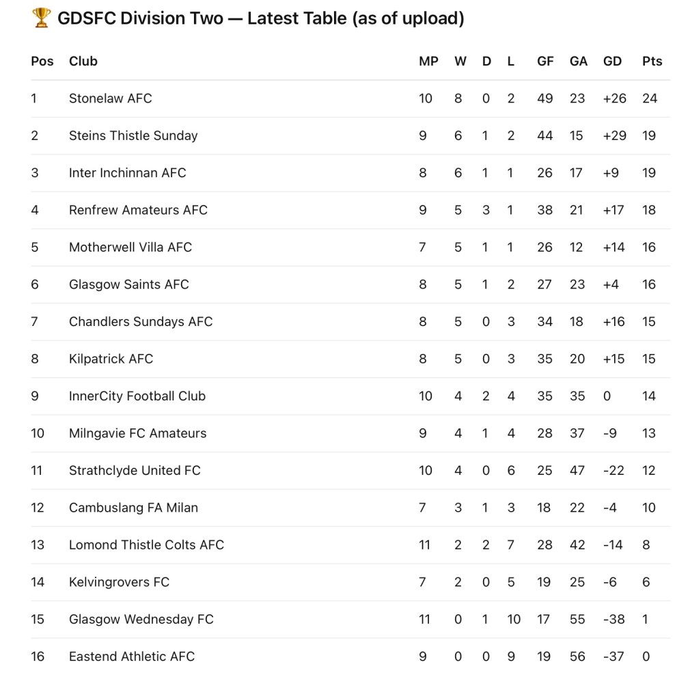Click the MP column header

[x=428, y=61]
